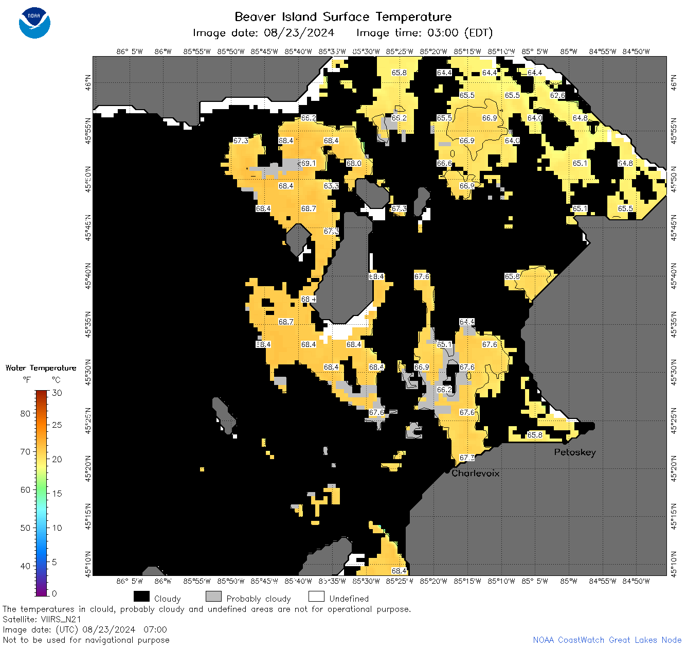This screenshot has height=648, width=687.
Task: Click the 66.6 temperature reading
Action: (444, 163)
